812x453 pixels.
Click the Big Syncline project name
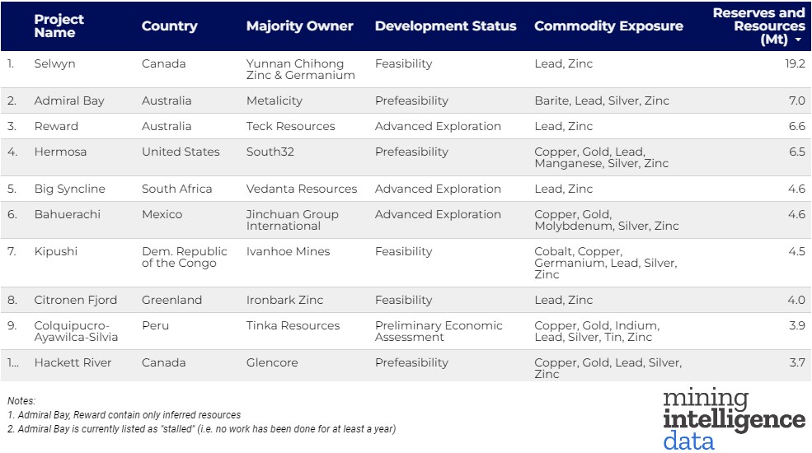(x=69, y=189)
